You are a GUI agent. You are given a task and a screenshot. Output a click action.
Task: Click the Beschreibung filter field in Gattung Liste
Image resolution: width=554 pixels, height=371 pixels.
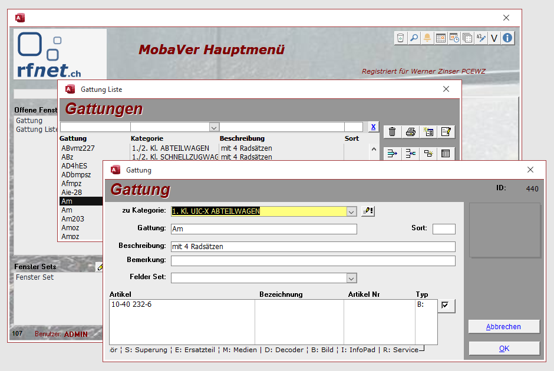(282, 127)
